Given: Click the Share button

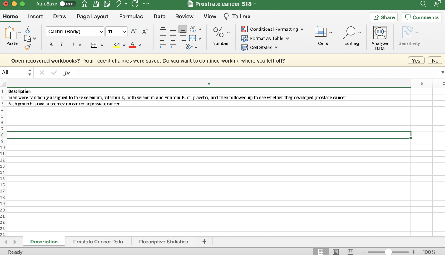Looking at the screenshot, I should click(x=384, y=17).
